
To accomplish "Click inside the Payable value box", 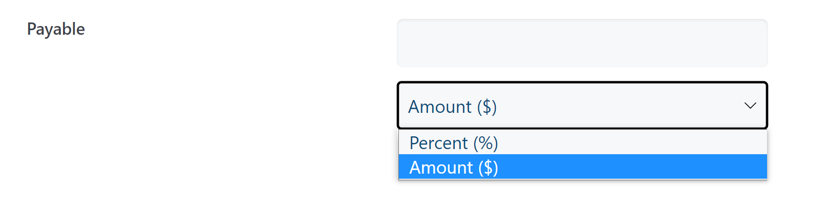I will click(x=582, y=43).
